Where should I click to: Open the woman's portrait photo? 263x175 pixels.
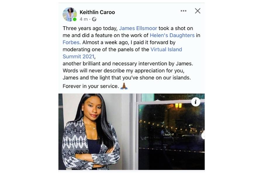coord(94,132)
